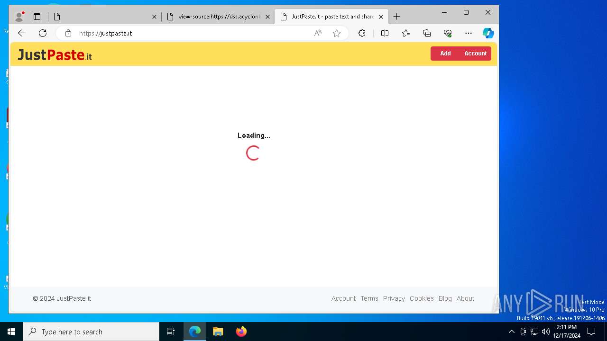Show hidden tray icons
This screenshot has height=341, width=607.
pyautogui.click(x=511, y=332)
